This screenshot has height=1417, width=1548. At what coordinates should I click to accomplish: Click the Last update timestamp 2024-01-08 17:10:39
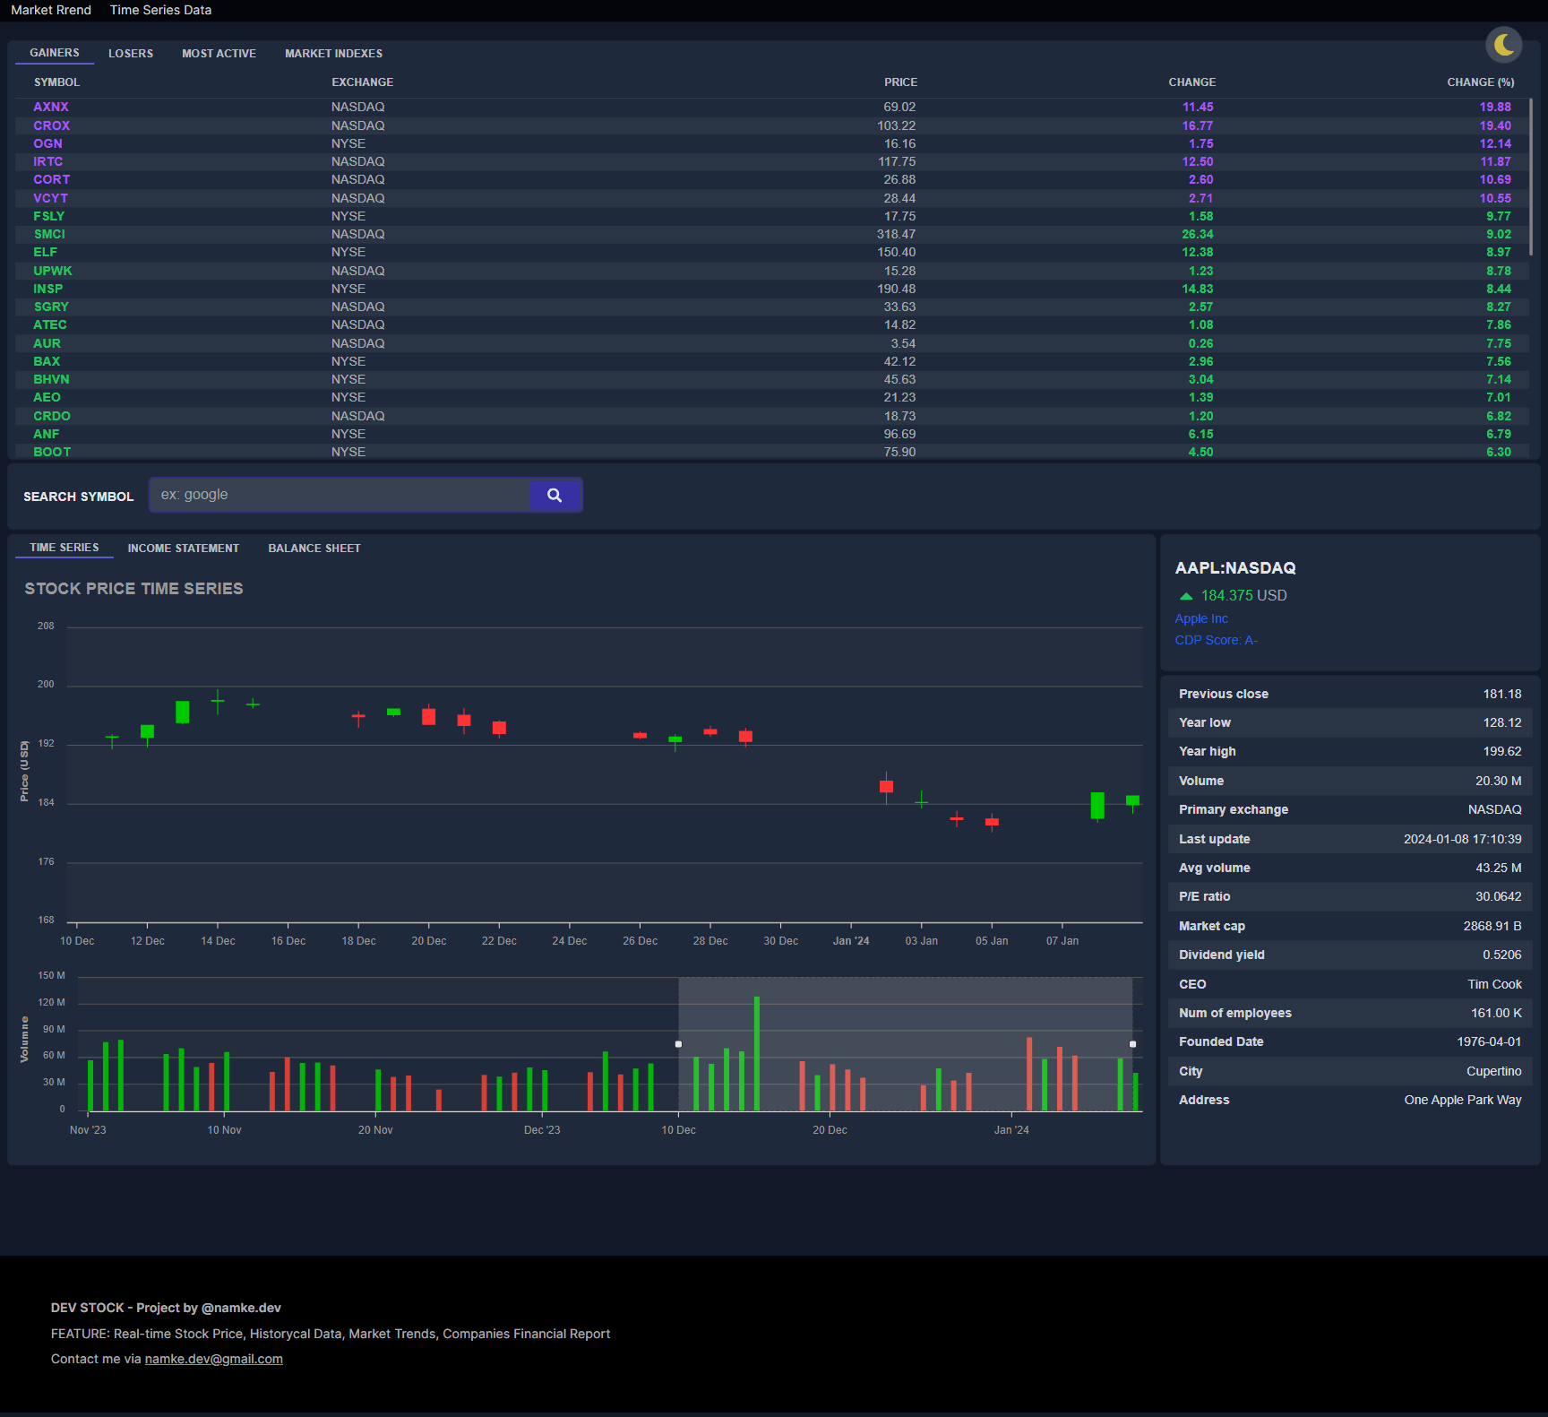(1462, 839)
